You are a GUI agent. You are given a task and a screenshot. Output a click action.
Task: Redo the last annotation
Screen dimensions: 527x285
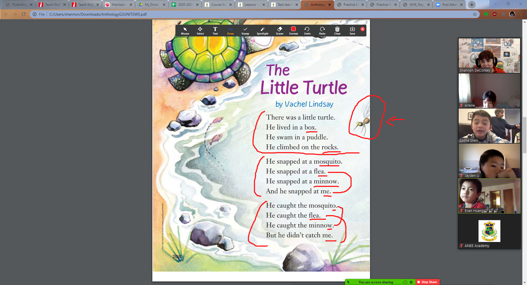click(x=322, y=31)
